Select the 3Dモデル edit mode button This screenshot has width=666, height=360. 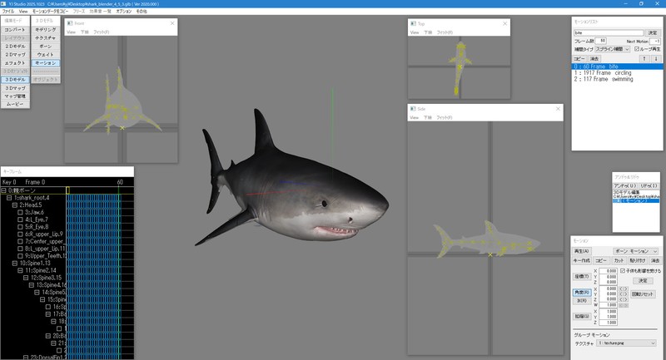[x=15, y=80]
